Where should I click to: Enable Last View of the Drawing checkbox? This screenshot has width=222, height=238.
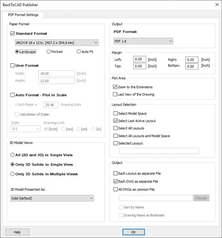pyautogui.click(x=115, y=95)
